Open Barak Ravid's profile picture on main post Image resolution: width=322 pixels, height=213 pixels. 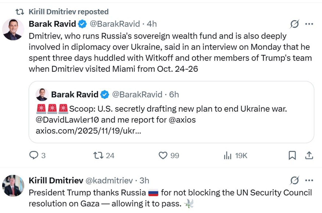tap(13, 29)
